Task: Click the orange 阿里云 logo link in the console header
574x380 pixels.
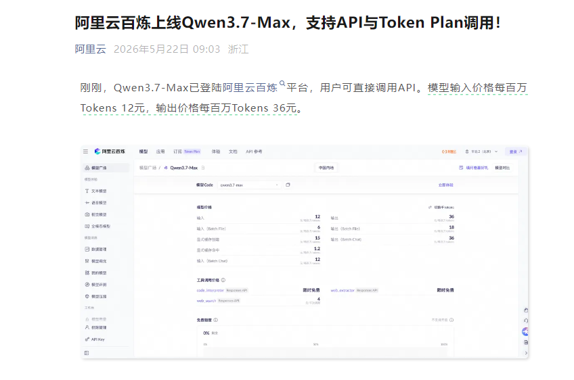Action: tap(449, 151)
